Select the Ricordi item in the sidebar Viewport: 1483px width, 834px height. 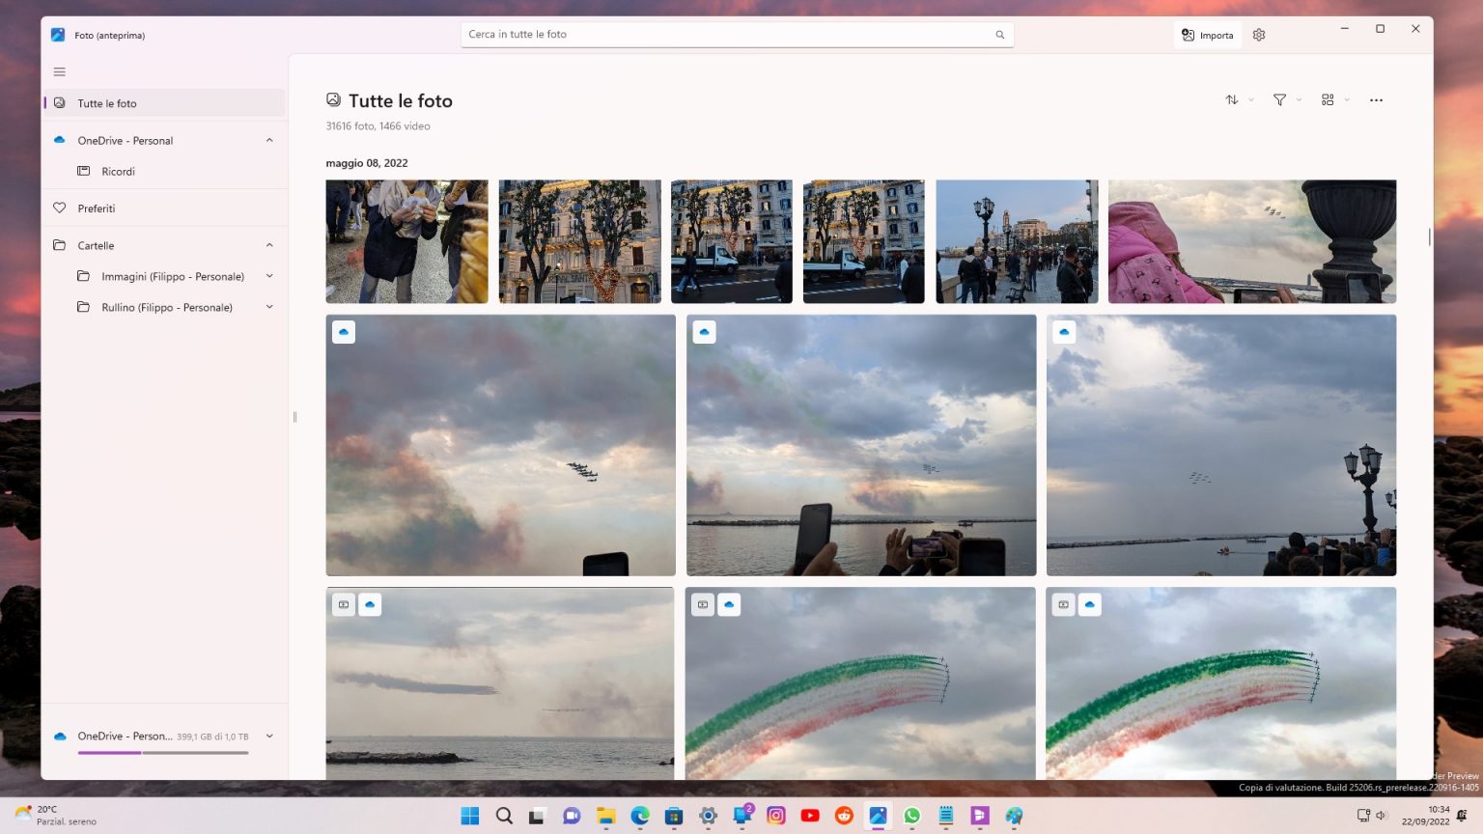click(x=119, y=171)
